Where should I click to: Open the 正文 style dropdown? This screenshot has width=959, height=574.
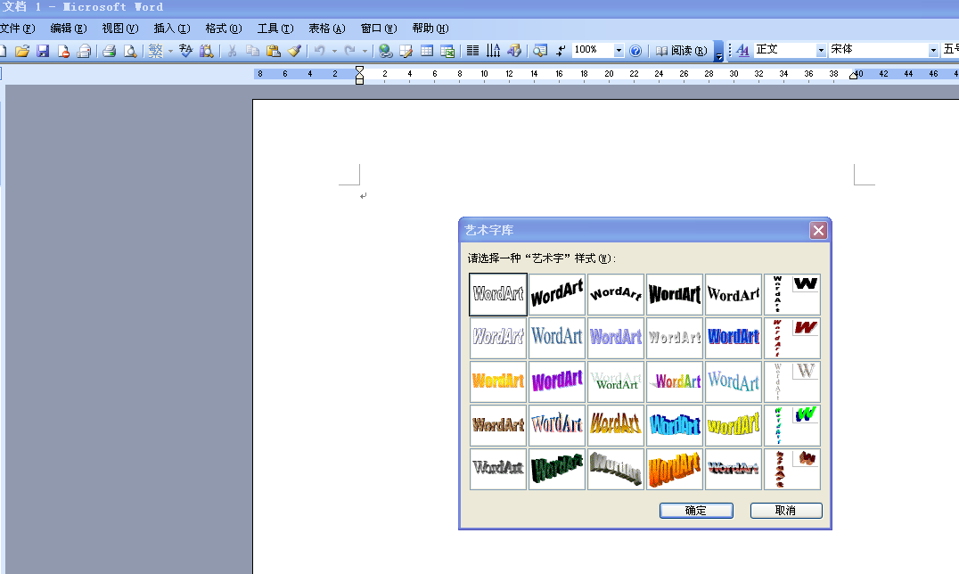click(821, 50)
